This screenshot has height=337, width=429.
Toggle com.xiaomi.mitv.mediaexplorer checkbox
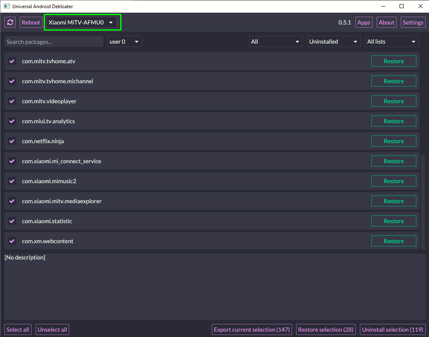(12, 201)
